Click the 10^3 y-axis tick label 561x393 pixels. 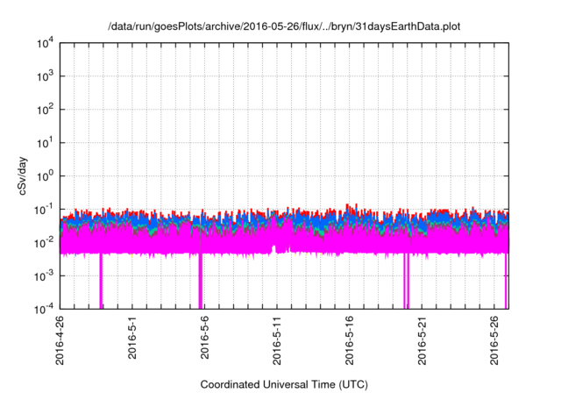45,76
